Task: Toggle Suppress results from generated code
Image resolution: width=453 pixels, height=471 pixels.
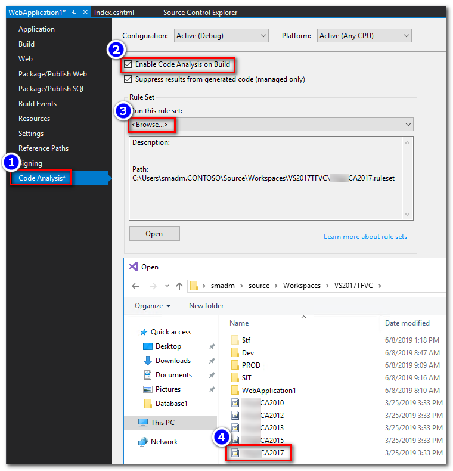Action: point(128,79)
